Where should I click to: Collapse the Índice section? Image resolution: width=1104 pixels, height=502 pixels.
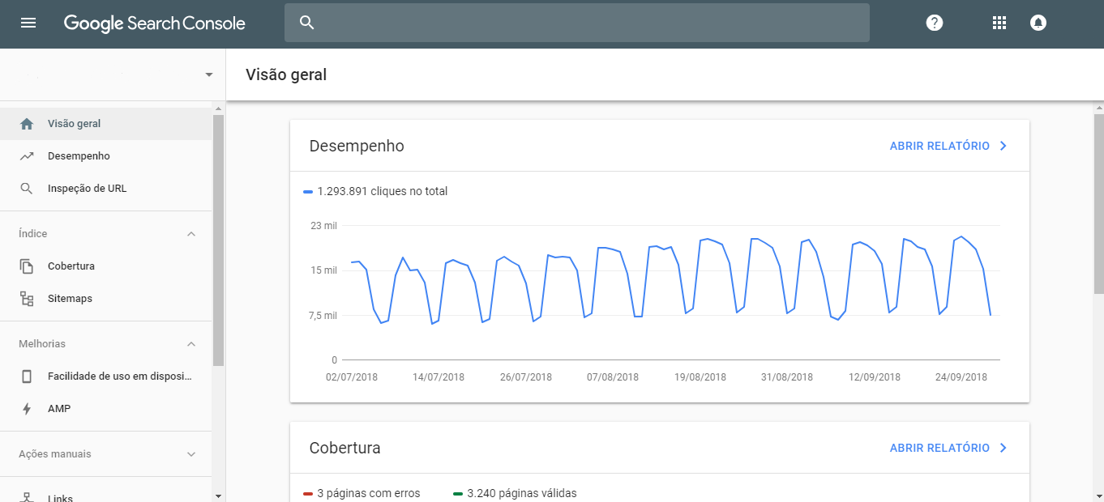click(x=191, y=233)
